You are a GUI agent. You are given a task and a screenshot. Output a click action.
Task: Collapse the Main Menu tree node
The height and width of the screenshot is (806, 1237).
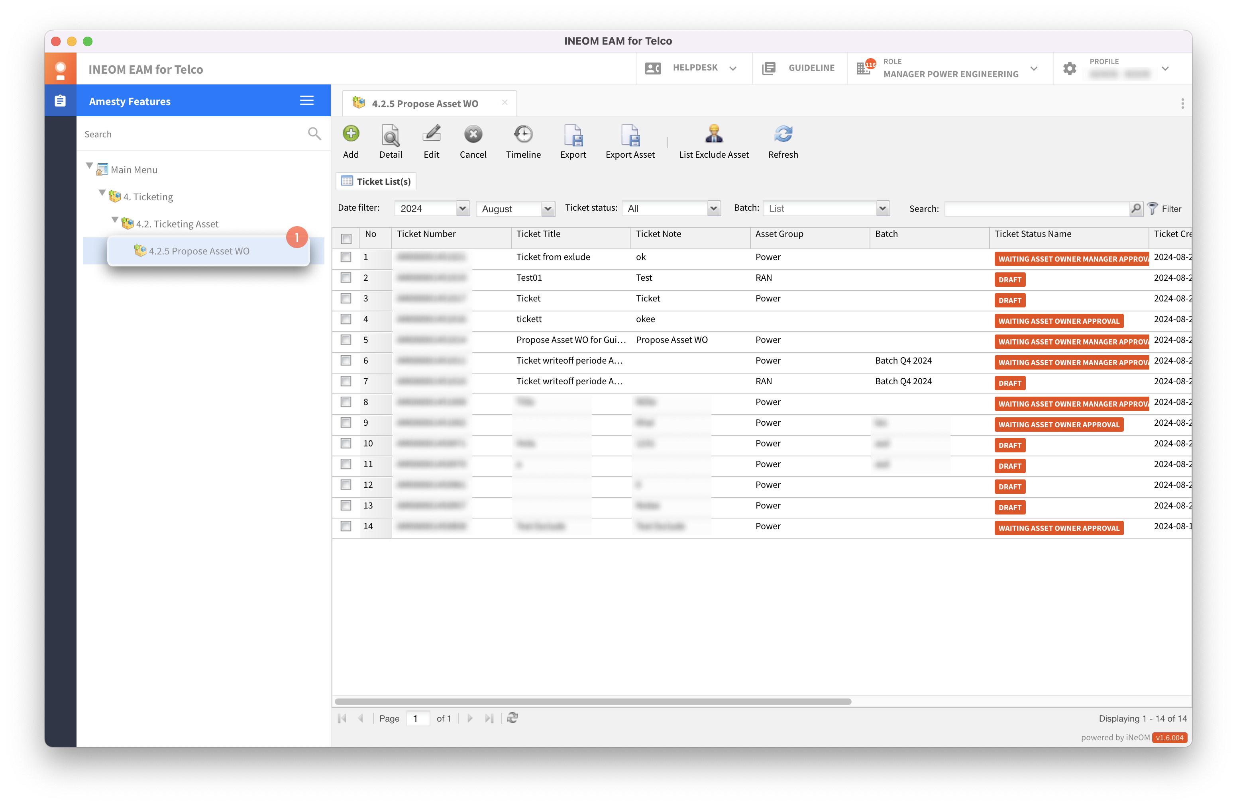[x=89, y=166]
